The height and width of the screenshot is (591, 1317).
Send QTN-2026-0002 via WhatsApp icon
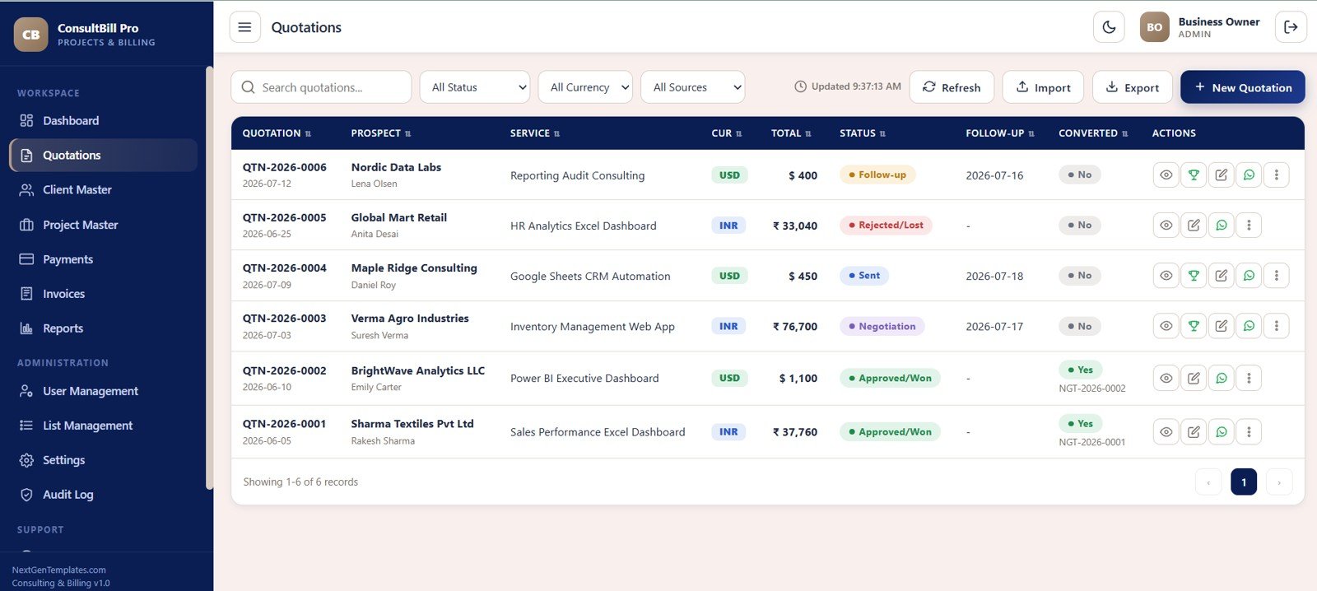[1222, 378]
